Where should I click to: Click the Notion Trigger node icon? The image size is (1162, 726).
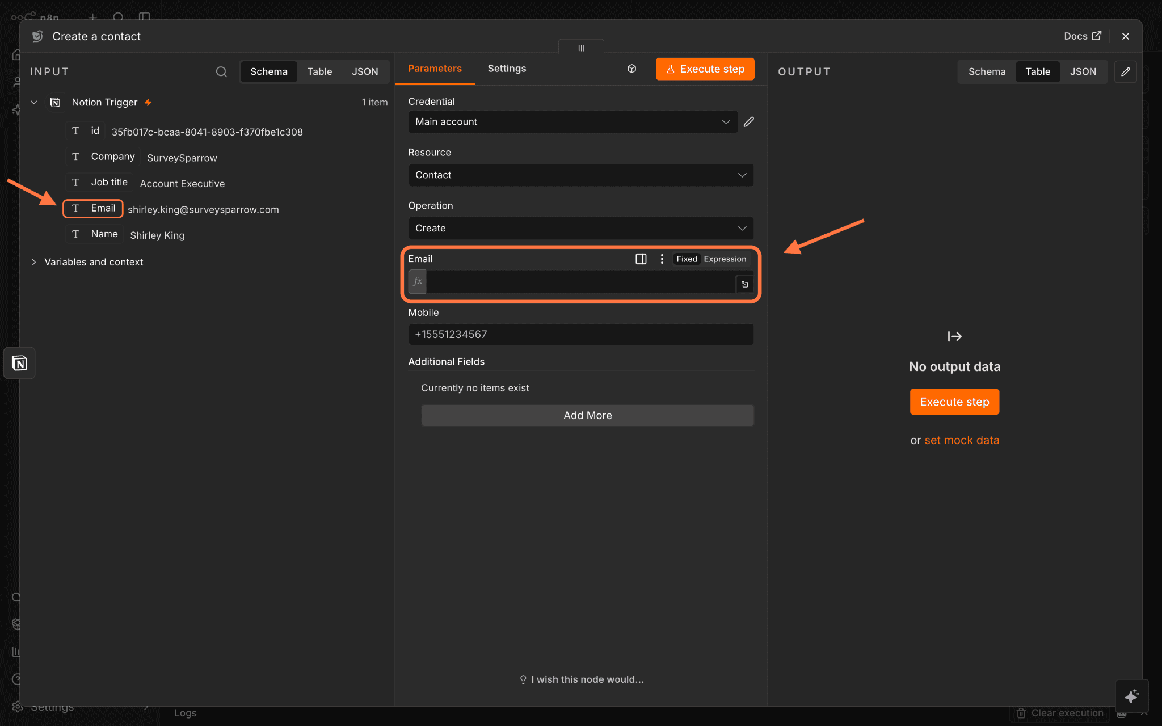[x=55, y=103]
